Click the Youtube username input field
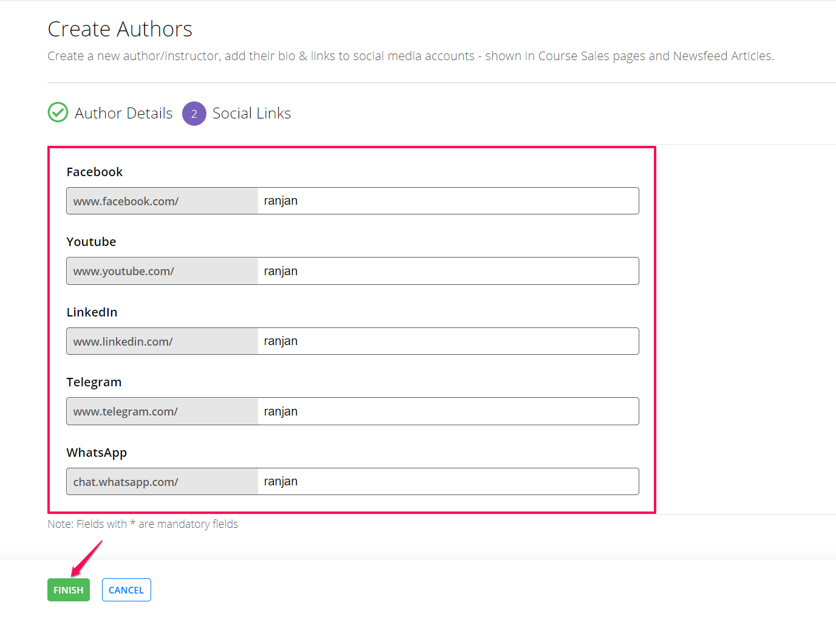 pos(448,271)
